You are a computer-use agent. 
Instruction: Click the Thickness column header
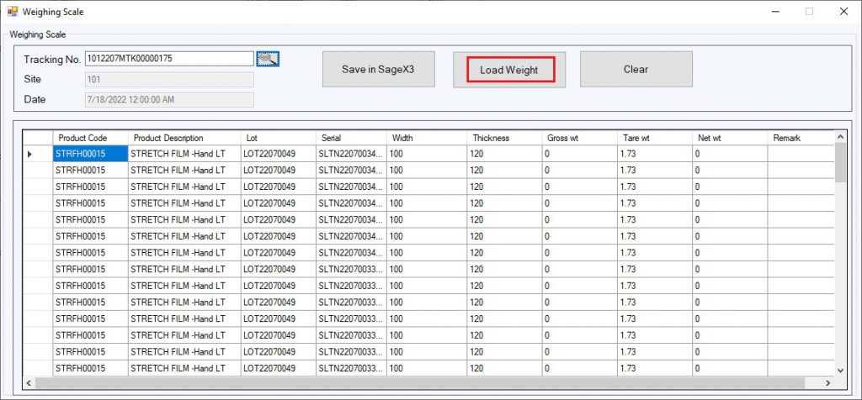click(x=505, y=138)
